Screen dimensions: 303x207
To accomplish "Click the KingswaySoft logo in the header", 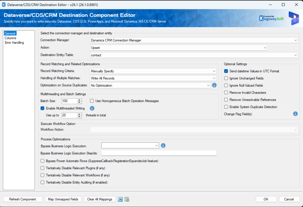I will pyautogui.click(x=271, y=18).
